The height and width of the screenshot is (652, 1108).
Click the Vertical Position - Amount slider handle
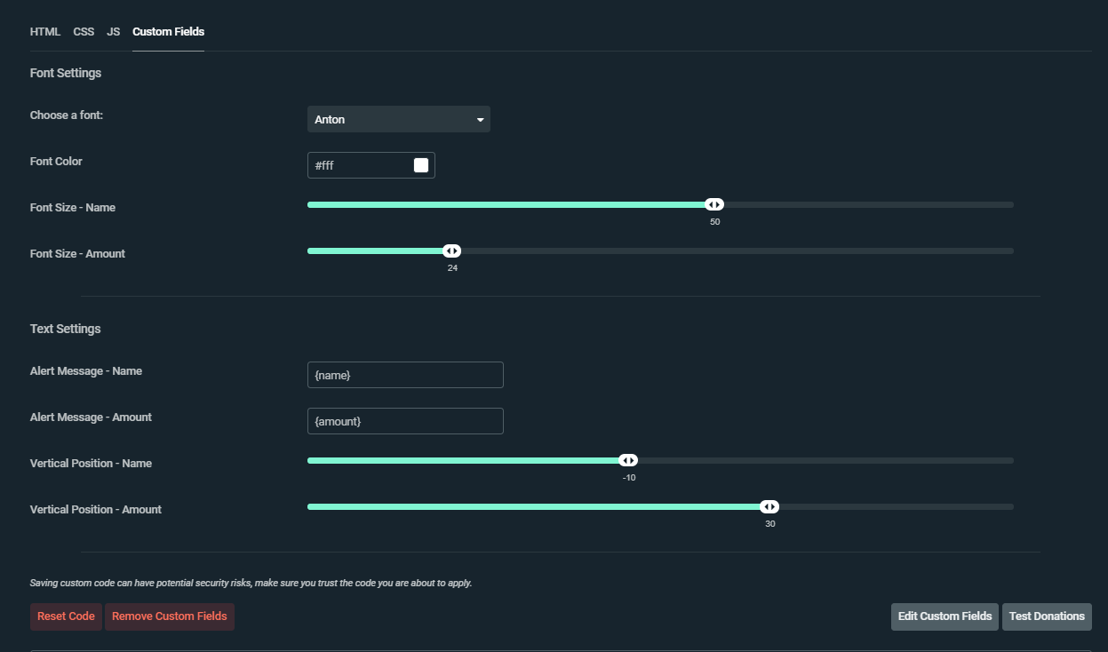(x=769, y=506)
